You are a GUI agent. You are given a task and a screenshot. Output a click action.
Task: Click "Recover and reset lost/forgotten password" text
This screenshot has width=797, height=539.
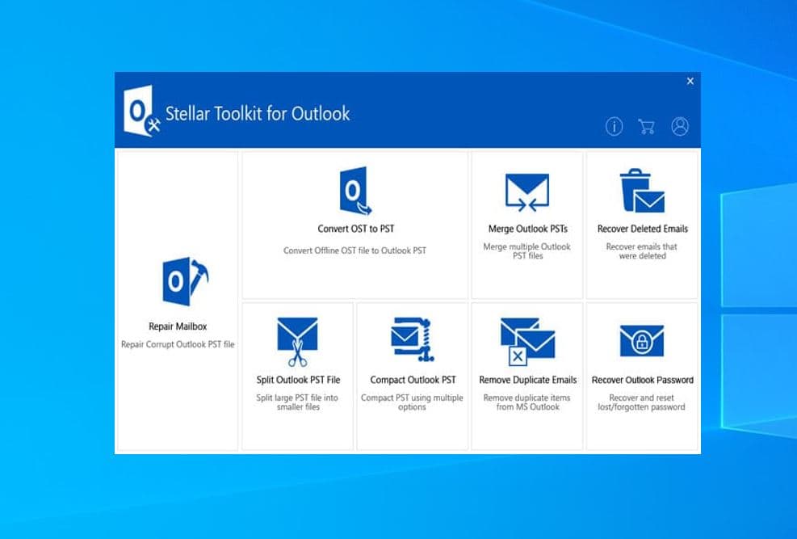pyautogui.click(x=641, y=402)
